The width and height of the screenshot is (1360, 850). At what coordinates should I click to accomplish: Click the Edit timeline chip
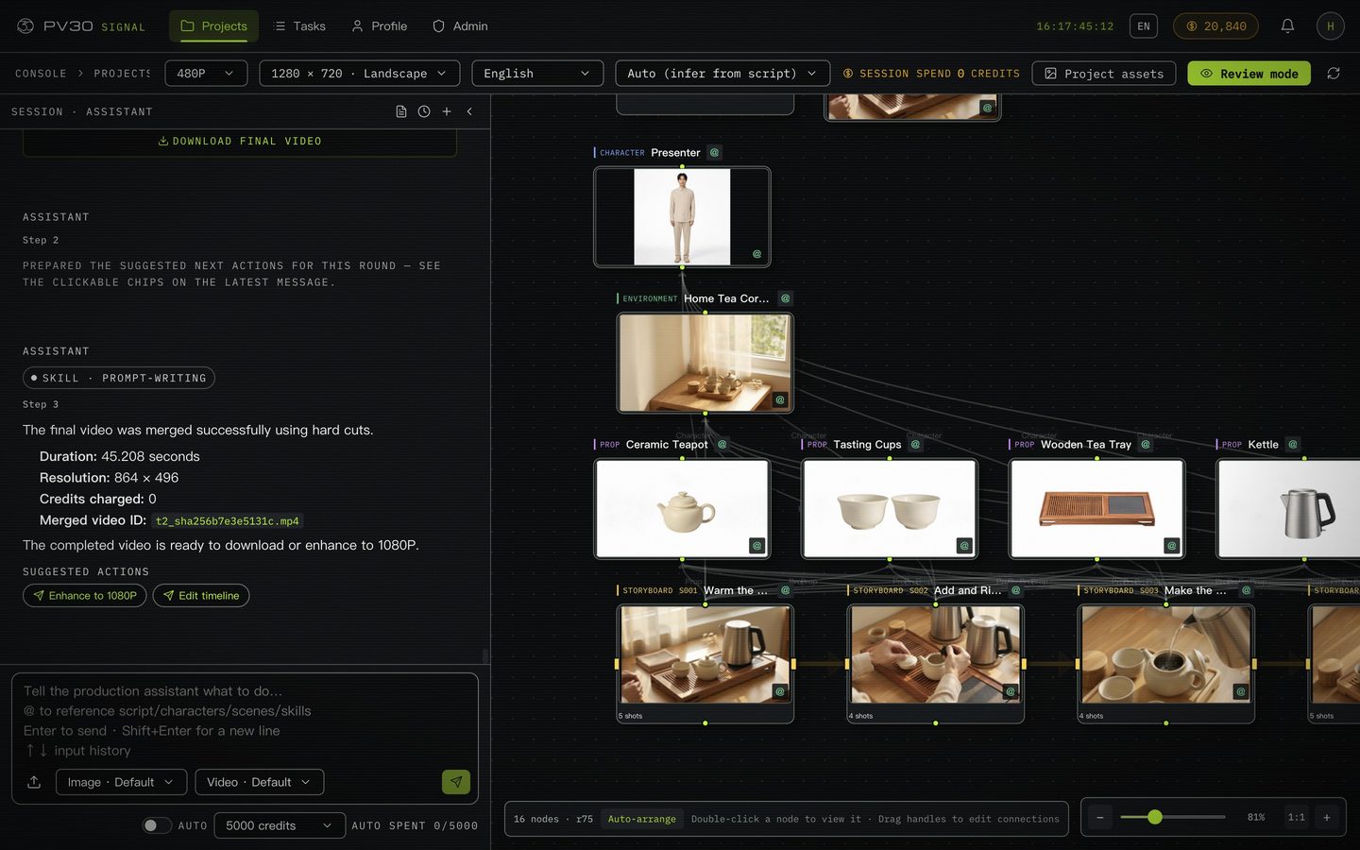click(201, 596)
